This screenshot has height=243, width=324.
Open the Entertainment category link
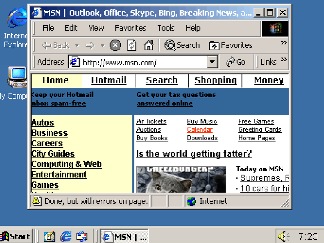59,174
